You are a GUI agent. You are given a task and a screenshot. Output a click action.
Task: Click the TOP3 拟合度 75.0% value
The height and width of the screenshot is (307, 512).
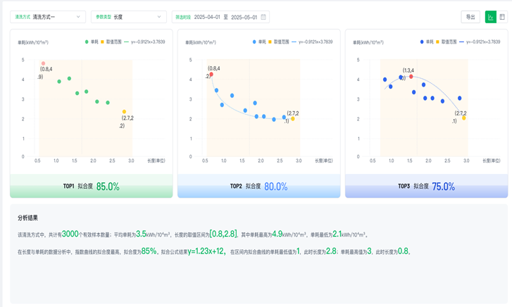click(x=443, y=187)
